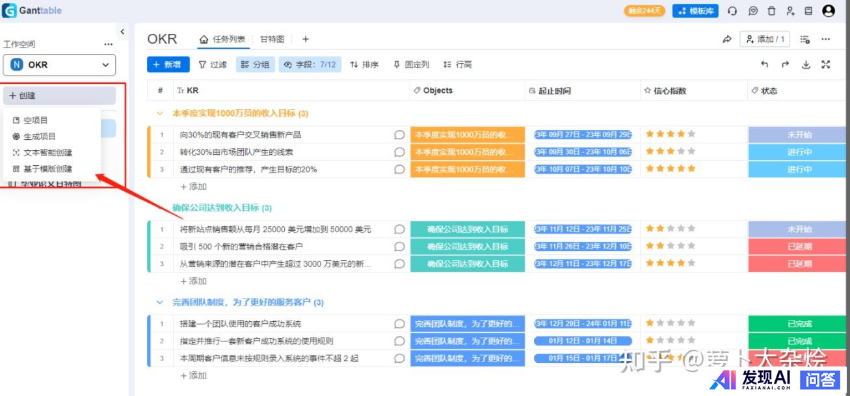Open comment bubble on row '转化30%由市场团队产生的线索'
850x396 pixels.
coord(399,152)
